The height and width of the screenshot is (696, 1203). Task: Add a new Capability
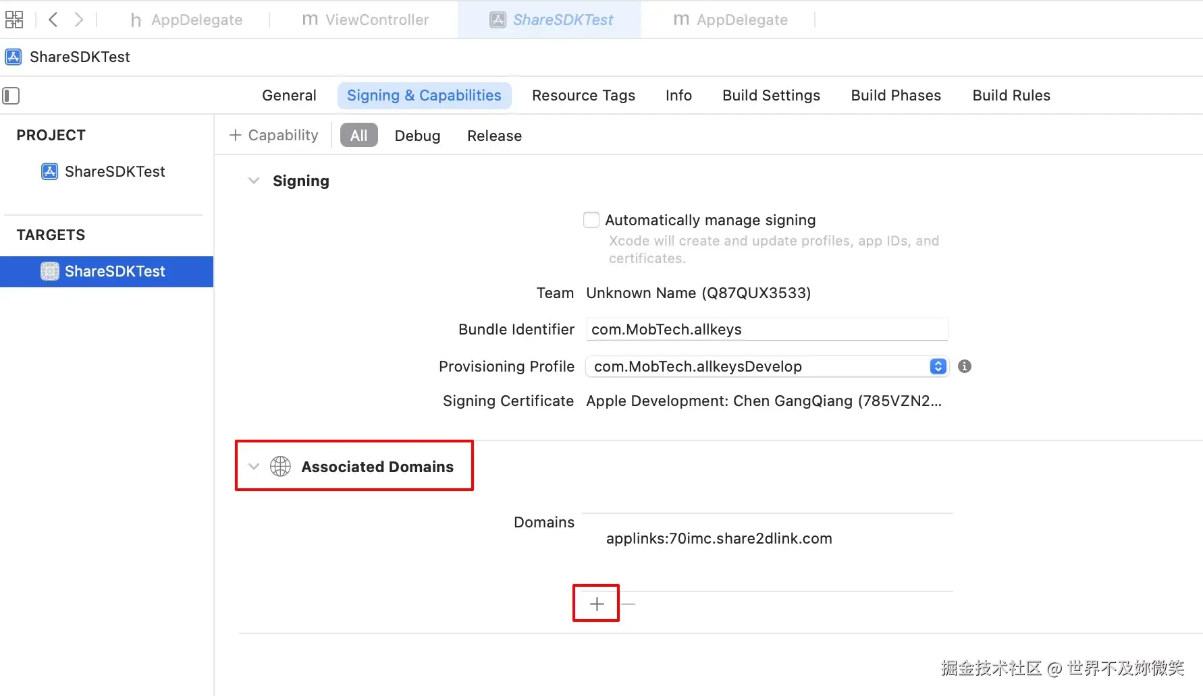coord(273,136)
